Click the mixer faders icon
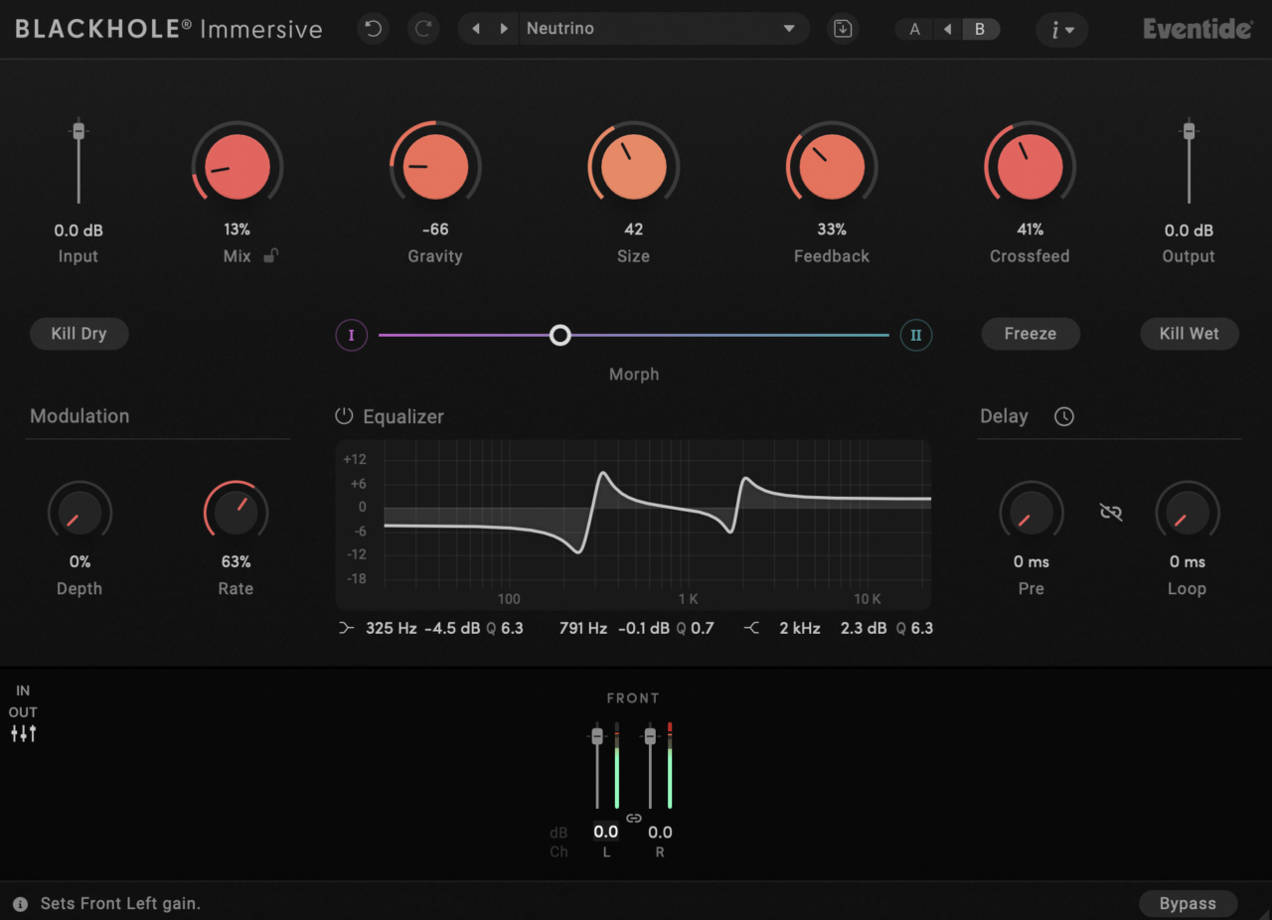Viewport: 1272px width, 920px height. (x=23, y=734)
